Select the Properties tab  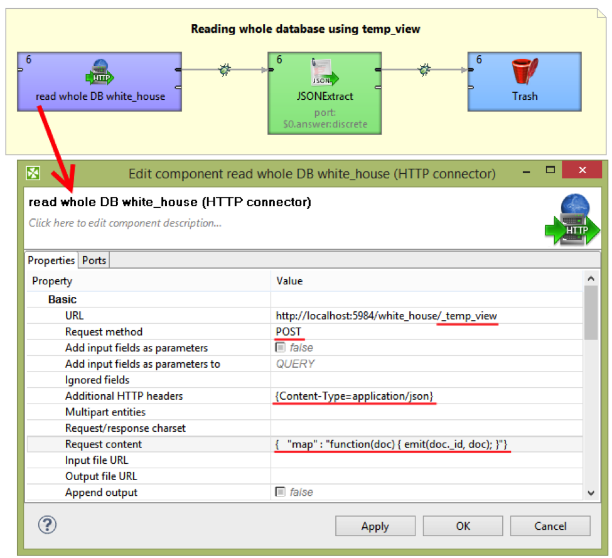pos(51,260)
